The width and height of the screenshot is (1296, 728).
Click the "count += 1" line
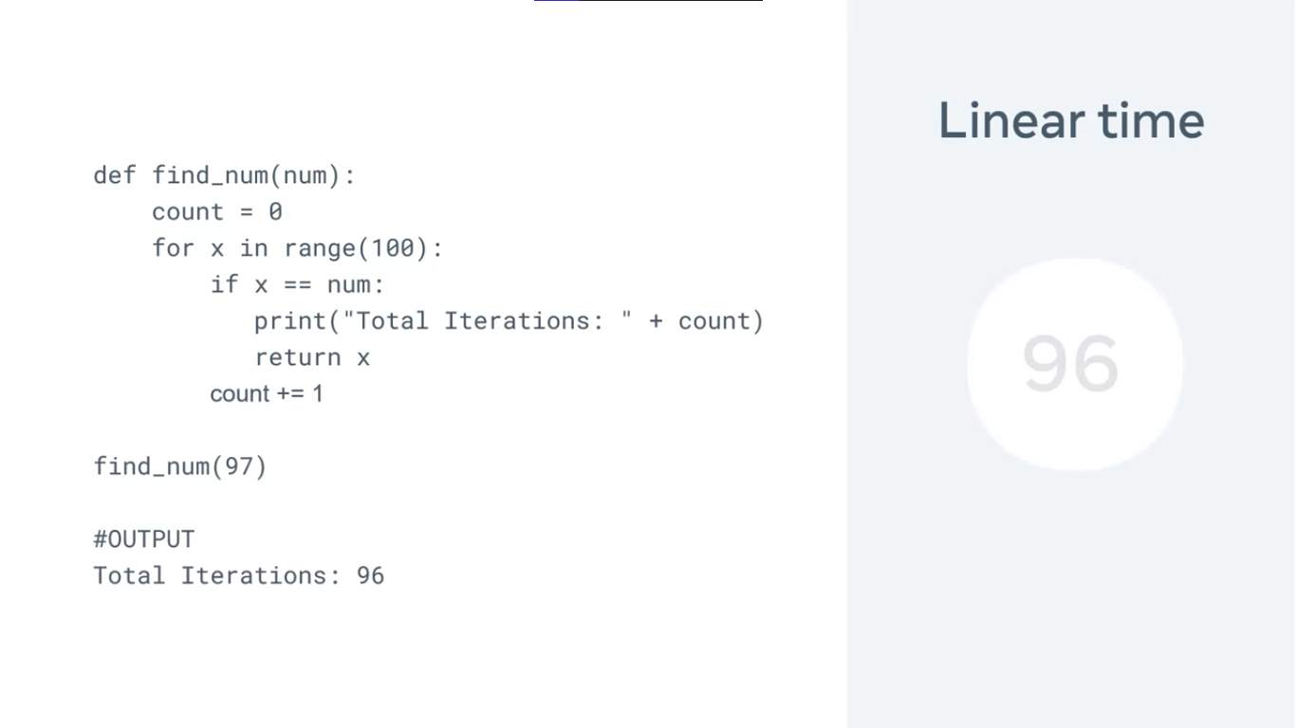(267, 393)
